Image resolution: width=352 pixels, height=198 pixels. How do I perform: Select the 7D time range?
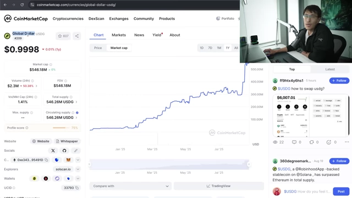coord(210,48)
